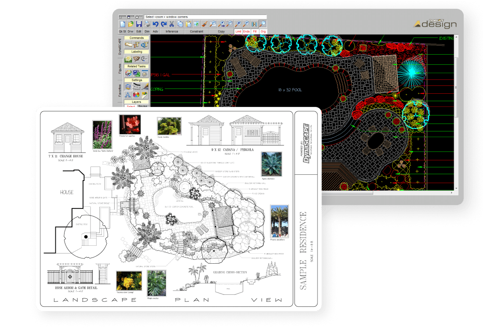Select the Zoom In magnifier tool
Screen dimensions: 483x329
click(x=238, y=24)
